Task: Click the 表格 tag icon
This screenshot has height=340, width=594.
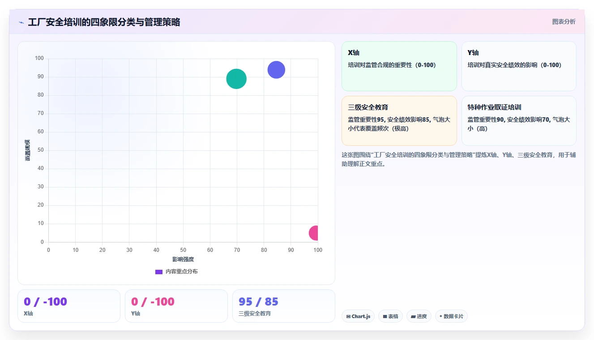Action: coord(385,316)
